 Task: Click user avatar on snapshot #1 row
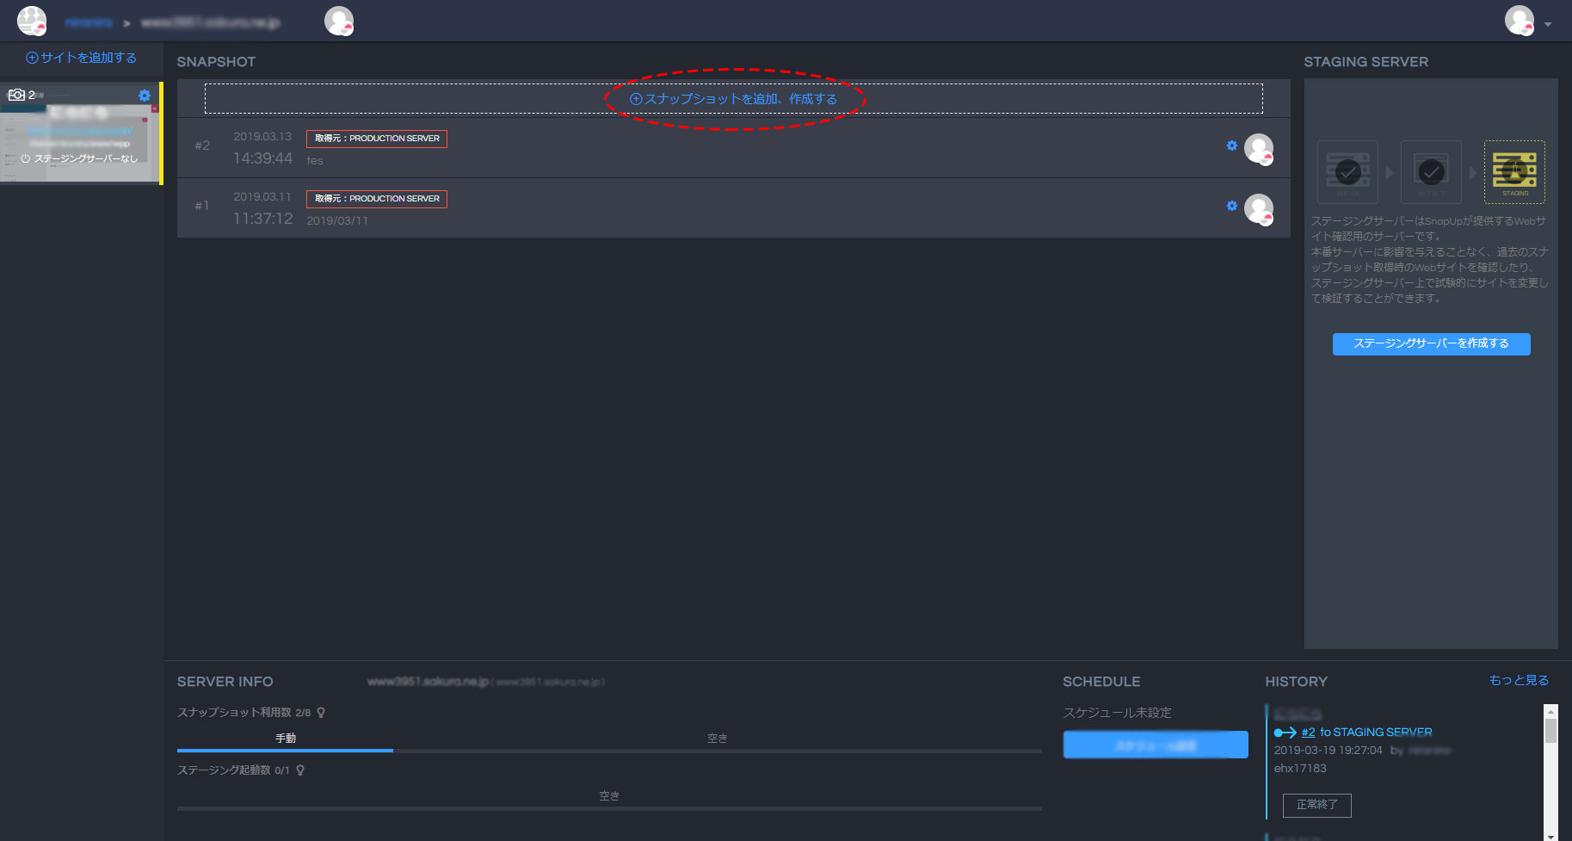(x=1259, y=209)
